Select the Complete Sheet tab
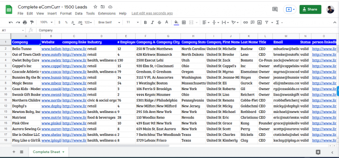 48,152
